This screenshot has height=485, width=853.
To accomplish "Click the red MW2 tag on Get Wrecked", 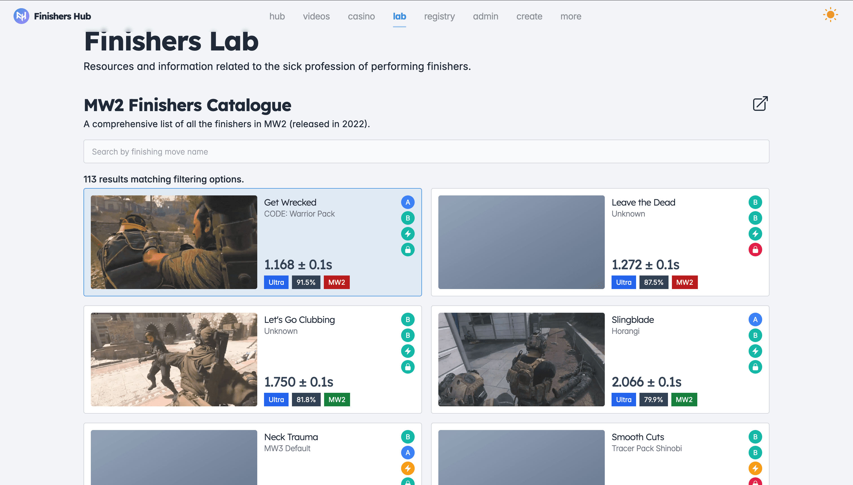I will tap(337, 282).
